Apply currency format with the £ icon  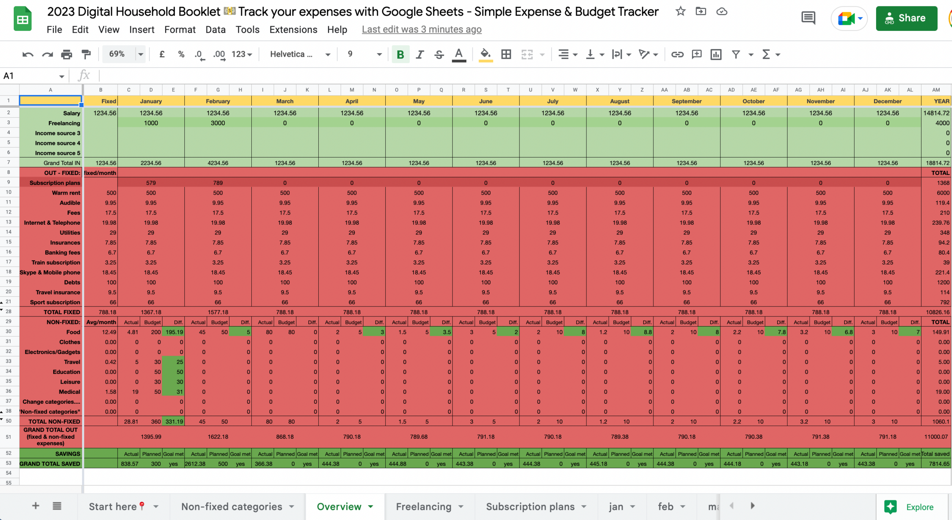[162, 54]
